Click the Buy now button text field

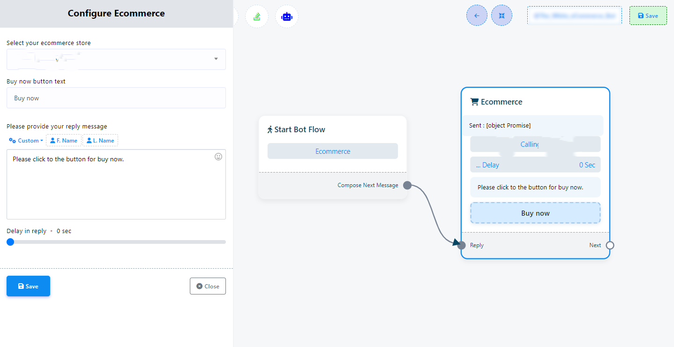click(x=116, y=98)
